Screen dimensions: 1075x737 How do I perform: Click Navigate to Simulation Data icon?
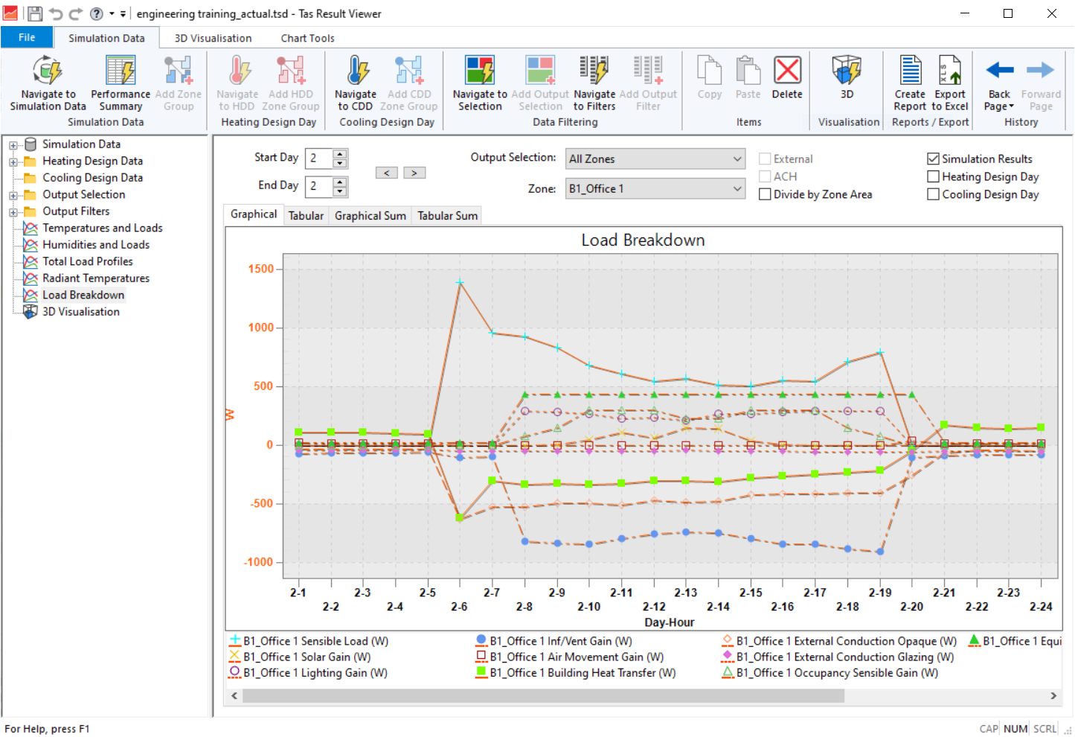pos(48,72)
